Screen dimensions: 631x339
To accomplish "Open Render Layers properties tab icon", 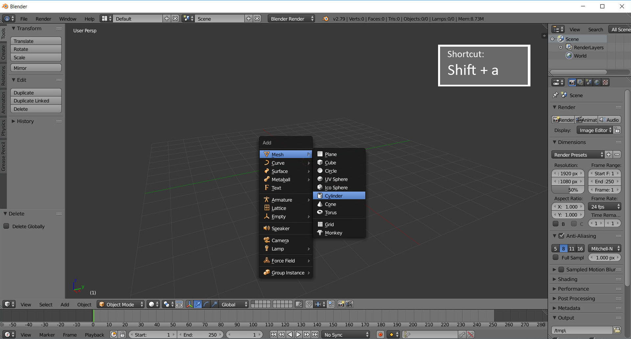I will pos(580,82).
